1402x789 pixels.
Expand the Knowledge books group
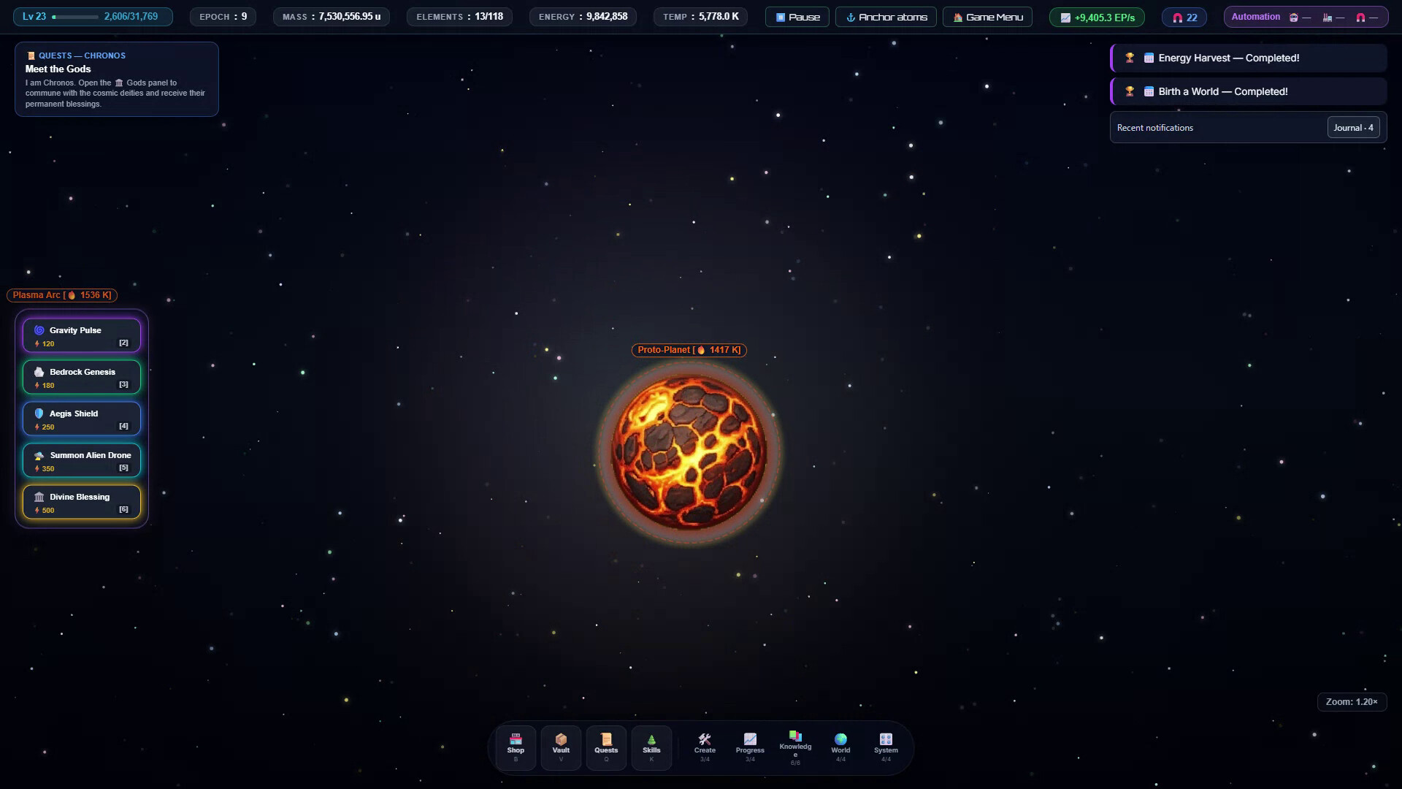795,748
